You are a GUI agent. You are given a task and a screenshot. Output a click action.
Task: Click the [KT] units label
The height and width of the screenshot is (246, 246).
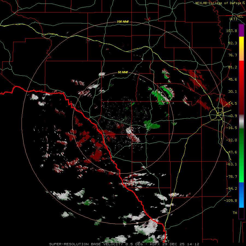click(x=233, y=19)
